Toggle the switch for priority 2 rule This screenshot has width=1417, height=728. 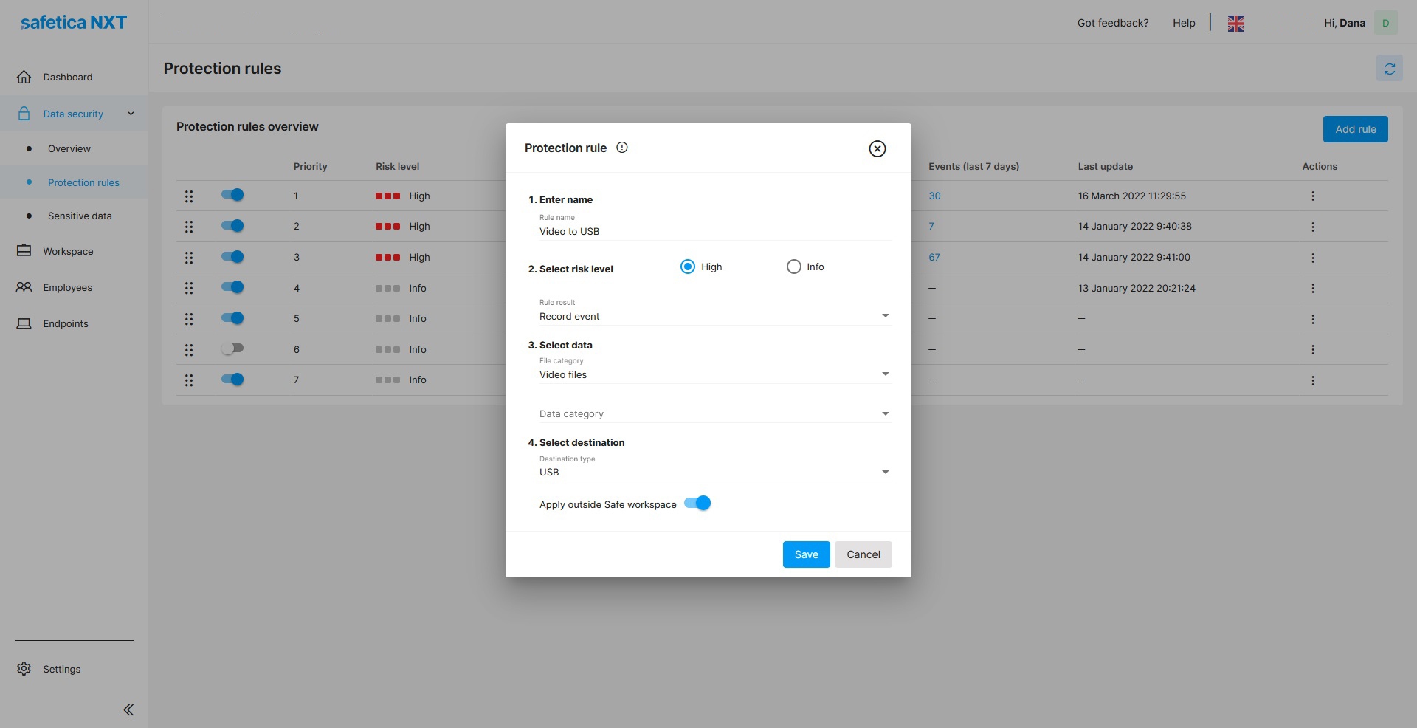pyautogui.click(x=232, y=226)
